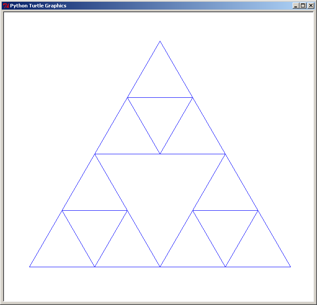This screenshot has height=305, width=317.
Task: Click the Tk feather icon in title bar
Action: (6, 6)
